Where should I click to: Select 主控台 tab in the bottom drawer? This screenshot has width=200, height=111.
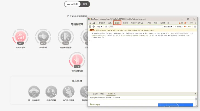95,94
